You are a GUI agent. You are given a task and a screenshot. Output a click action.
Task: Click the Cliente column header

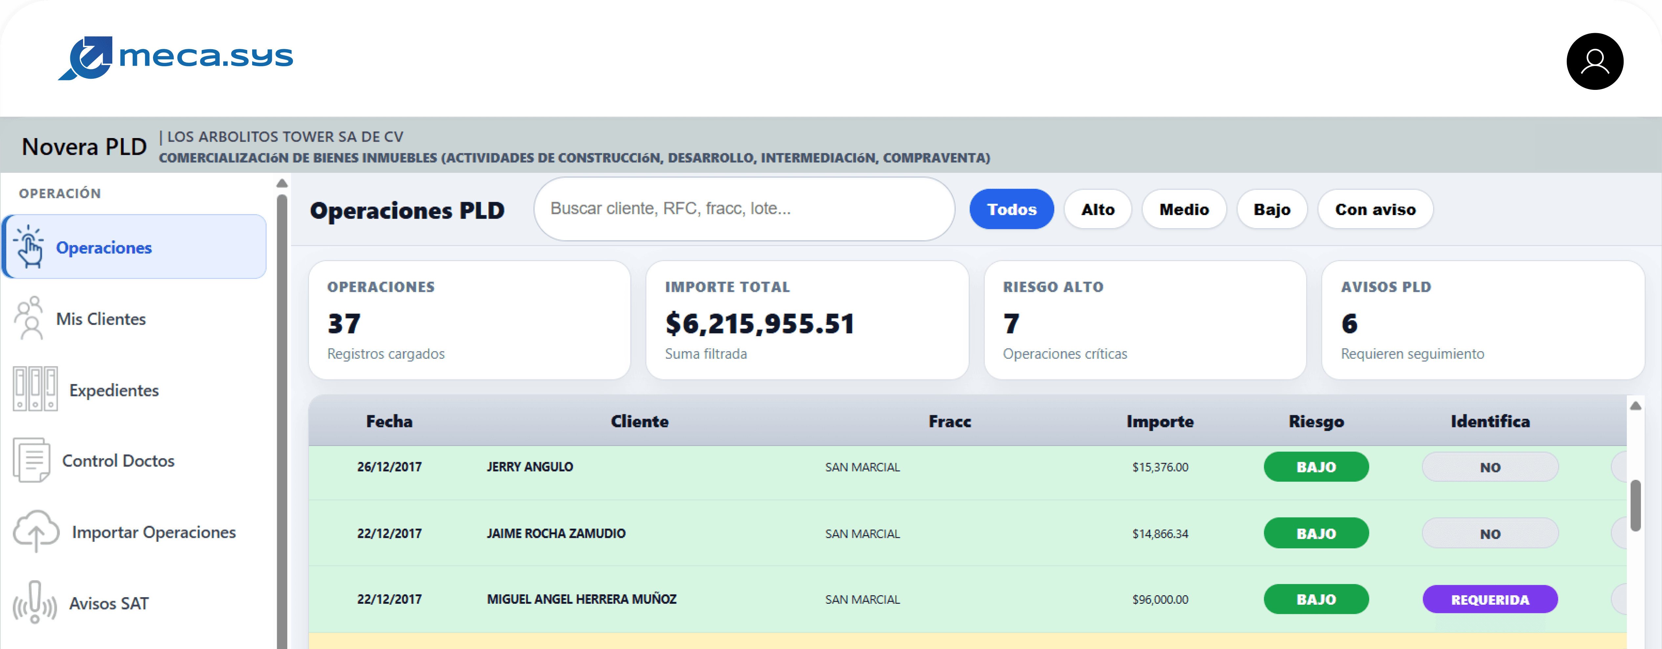point(639,421)
